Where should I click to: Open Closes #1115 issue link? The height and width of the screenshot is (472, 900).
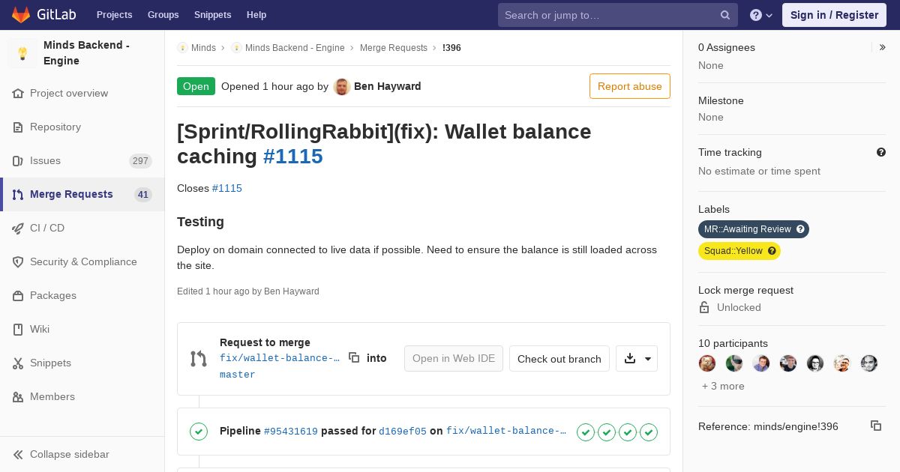(227, 188)
